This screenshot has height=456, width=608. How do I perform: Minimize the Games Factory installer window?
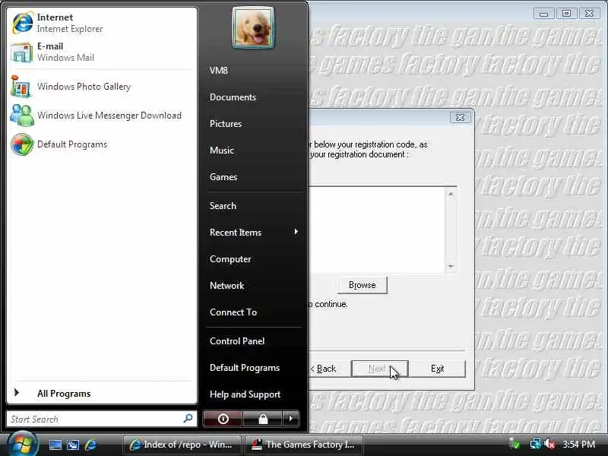pyautogui.click(x=543, y=14)
